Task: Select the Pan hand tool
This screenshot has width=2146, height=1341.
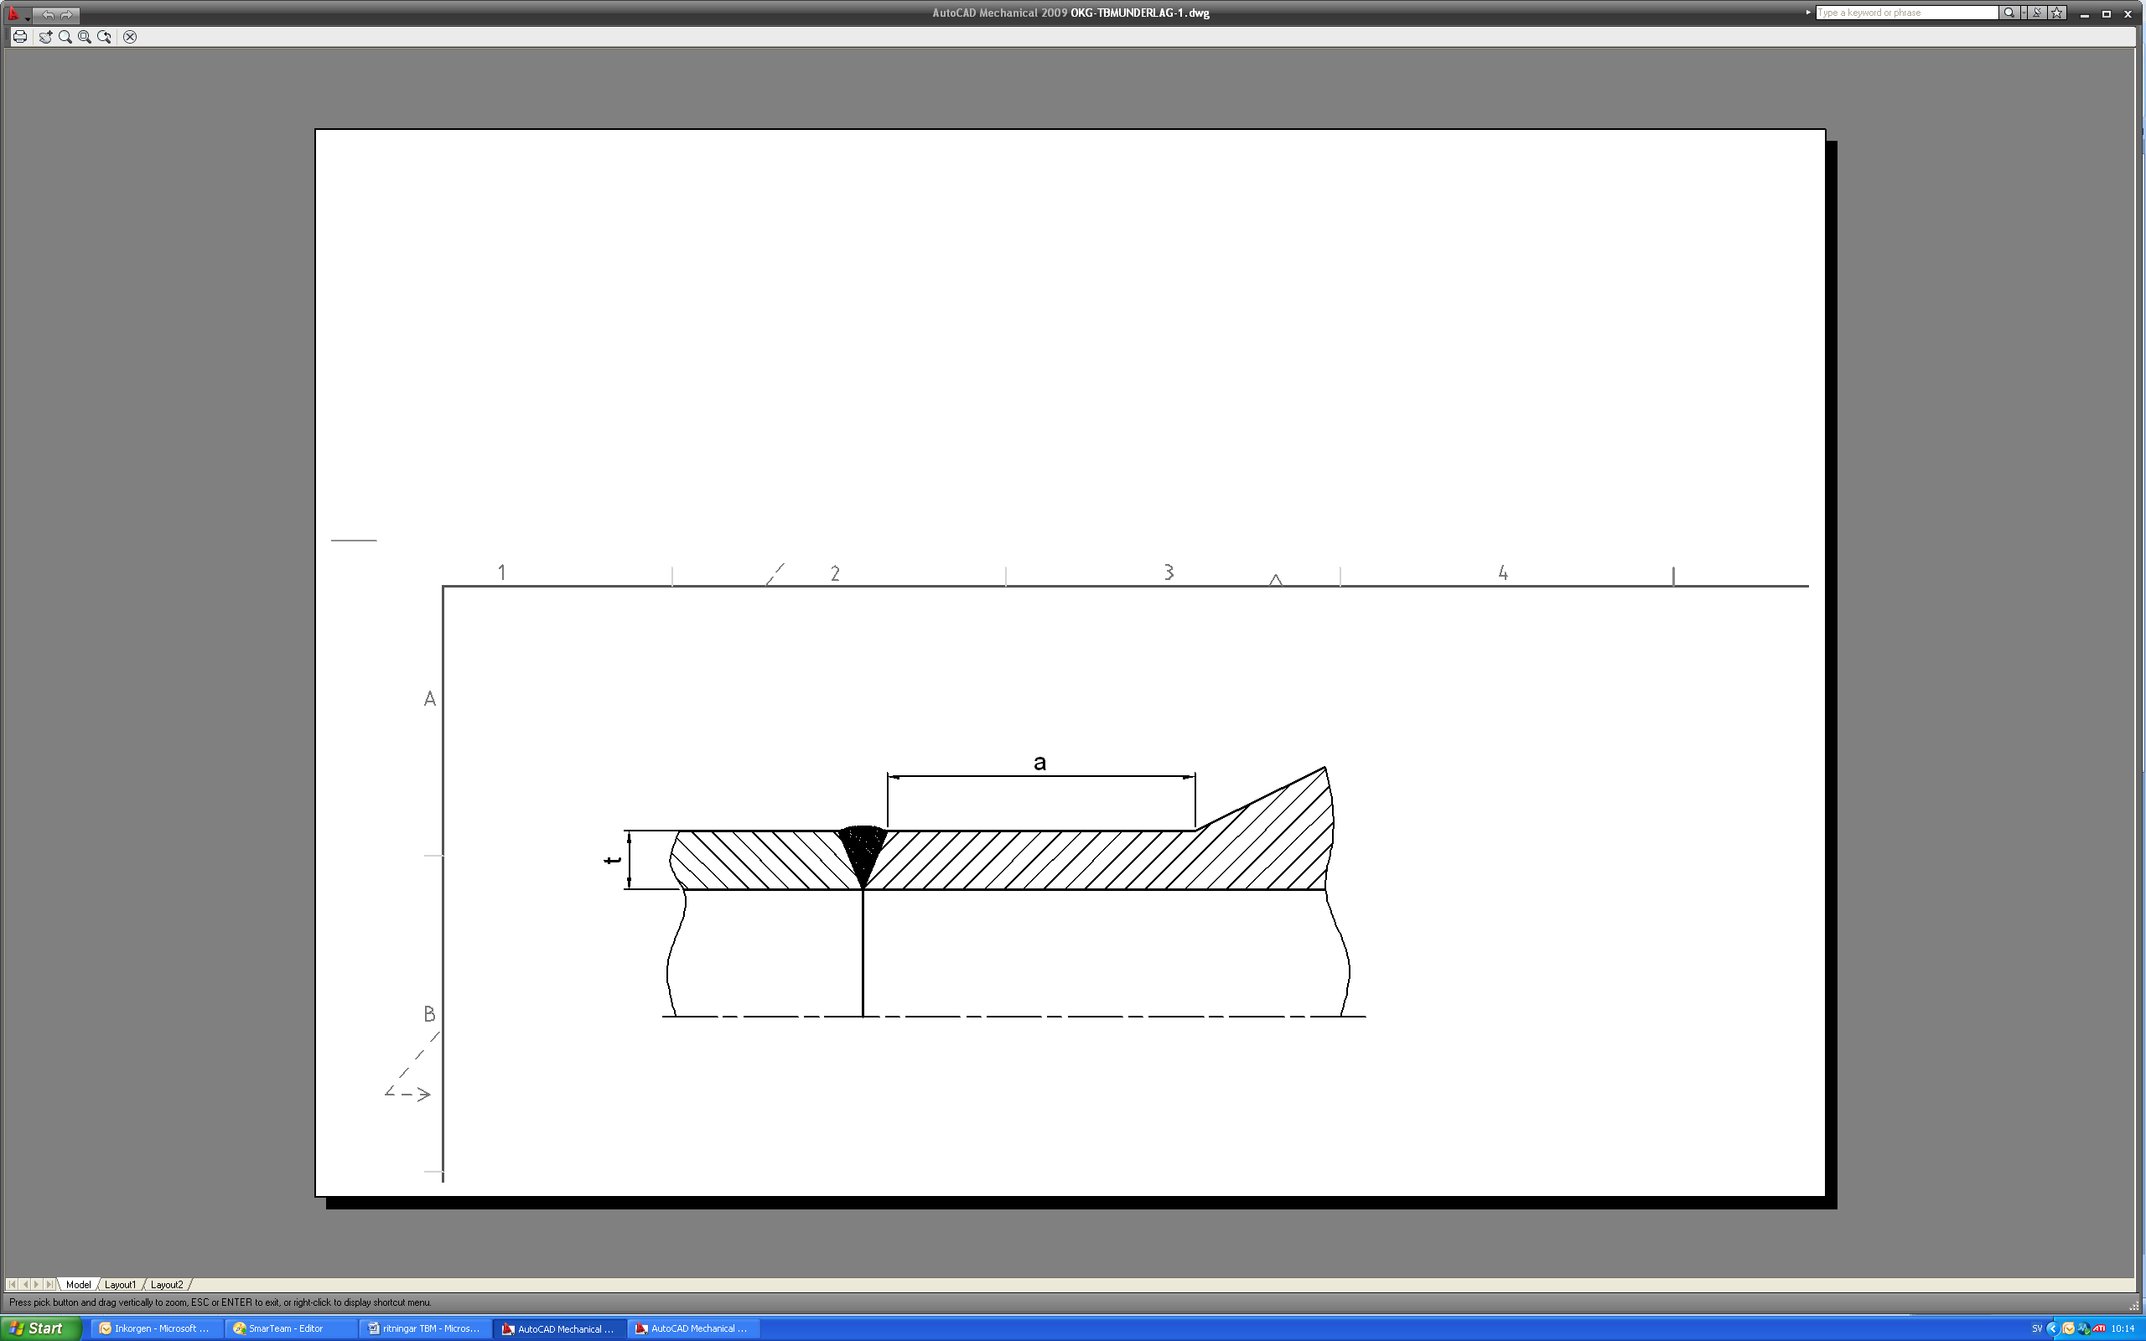Action: pos(45,36)
